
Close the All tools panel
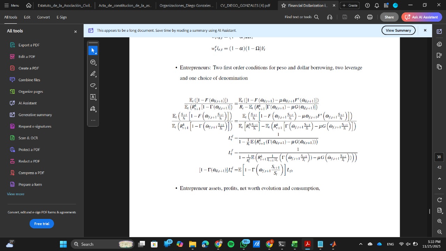tap(75, 31)
